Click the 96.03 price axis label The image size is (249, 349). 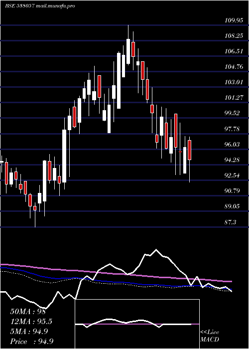(233, 145)
